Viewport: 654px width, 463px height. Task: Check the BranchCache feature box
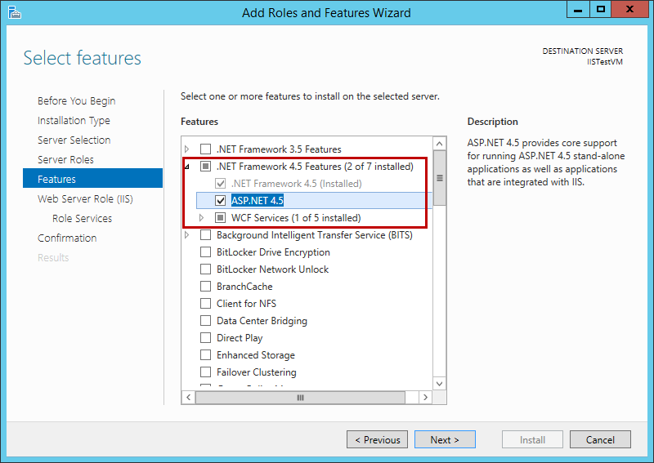click(x=205, y=287)
